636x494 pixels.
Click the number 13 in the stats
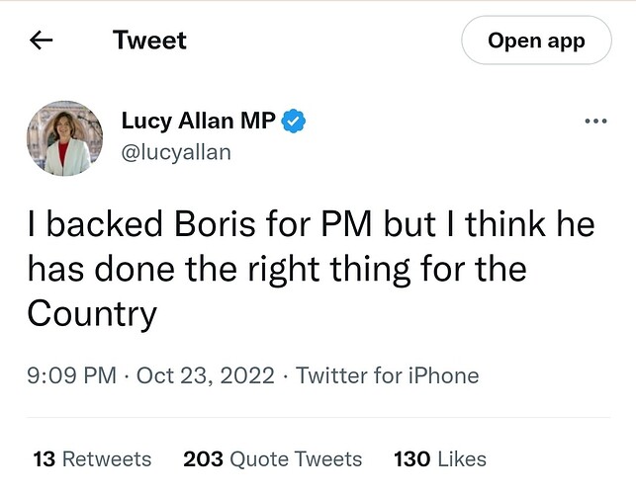pos(45,459)
